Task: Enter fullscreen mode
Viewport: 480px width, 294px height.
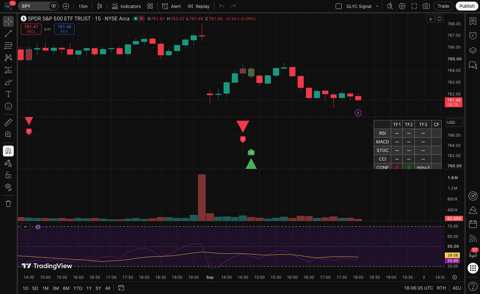Action: coord(414,6)
